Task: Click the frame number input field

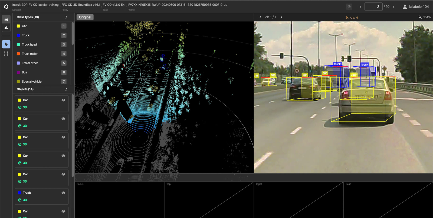Action: [373, 7]
